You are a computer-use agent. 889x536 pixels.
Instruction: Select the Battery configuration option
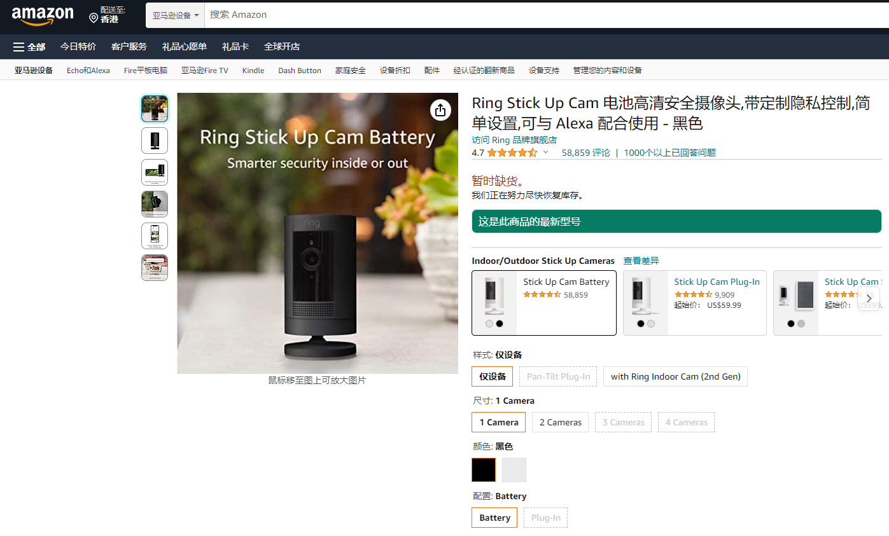[x=494, y=517]
